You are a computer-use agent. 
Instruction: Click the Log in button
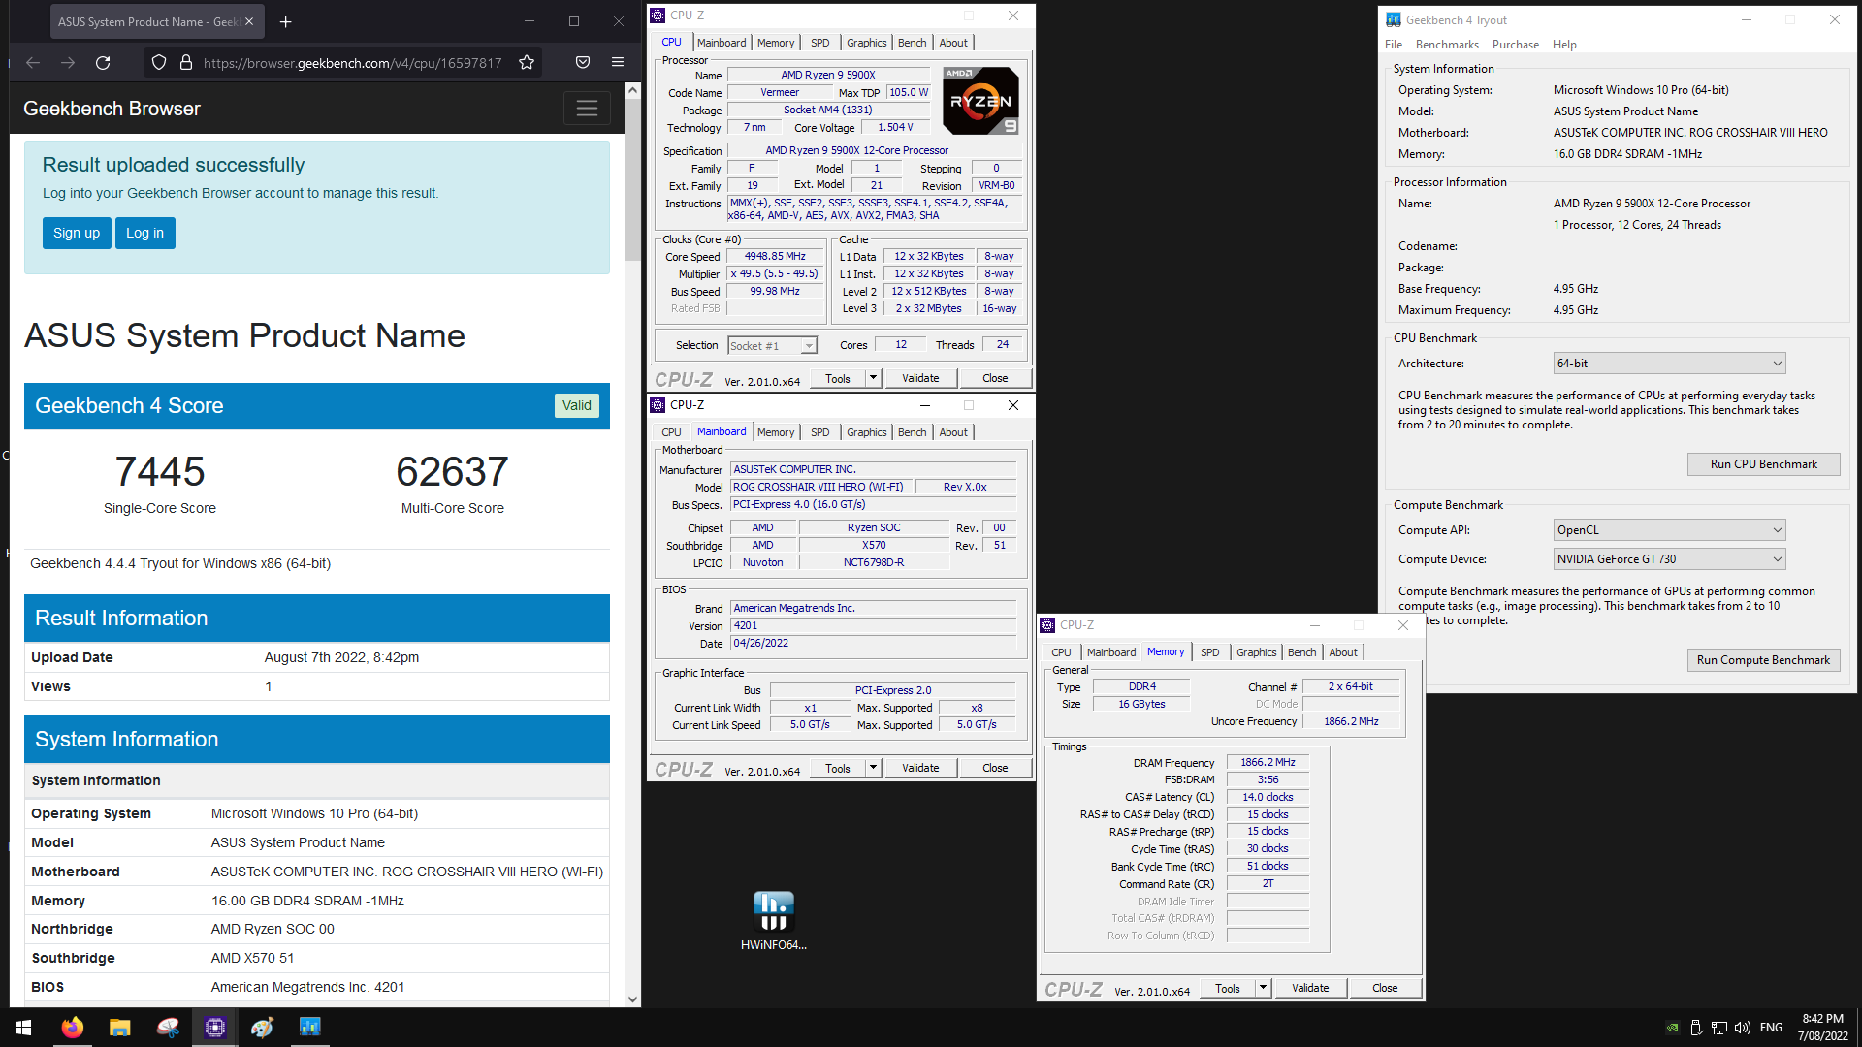tap(145, 233)
